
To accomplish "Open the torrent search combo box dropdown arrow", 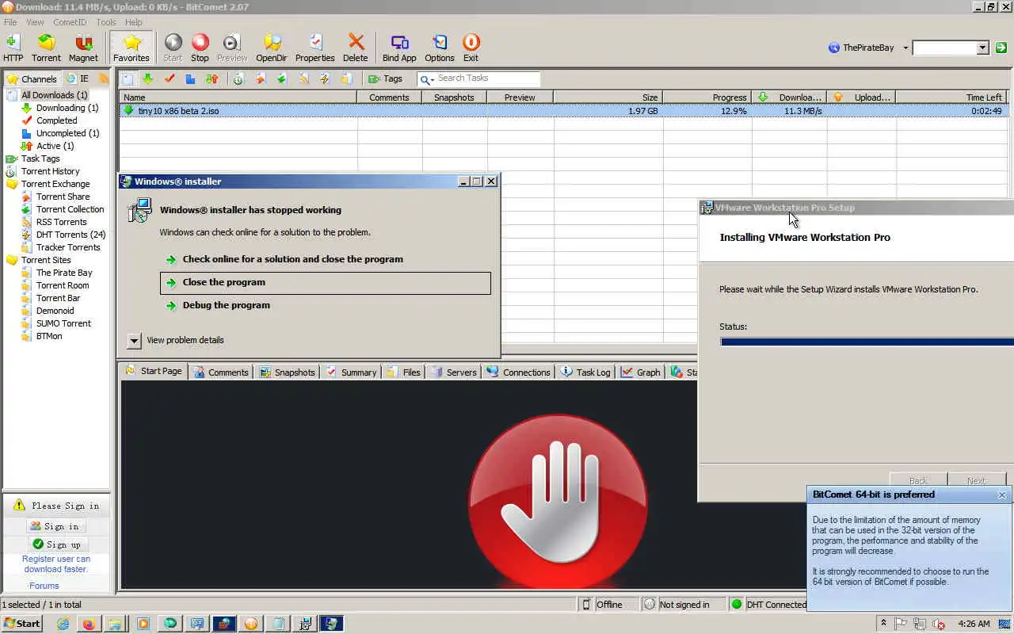I will (982, 48).
